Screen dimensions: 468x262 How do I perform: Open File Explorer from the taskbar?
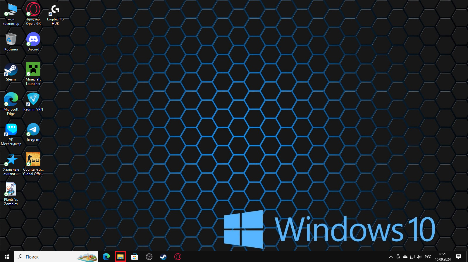click(120, 257)
